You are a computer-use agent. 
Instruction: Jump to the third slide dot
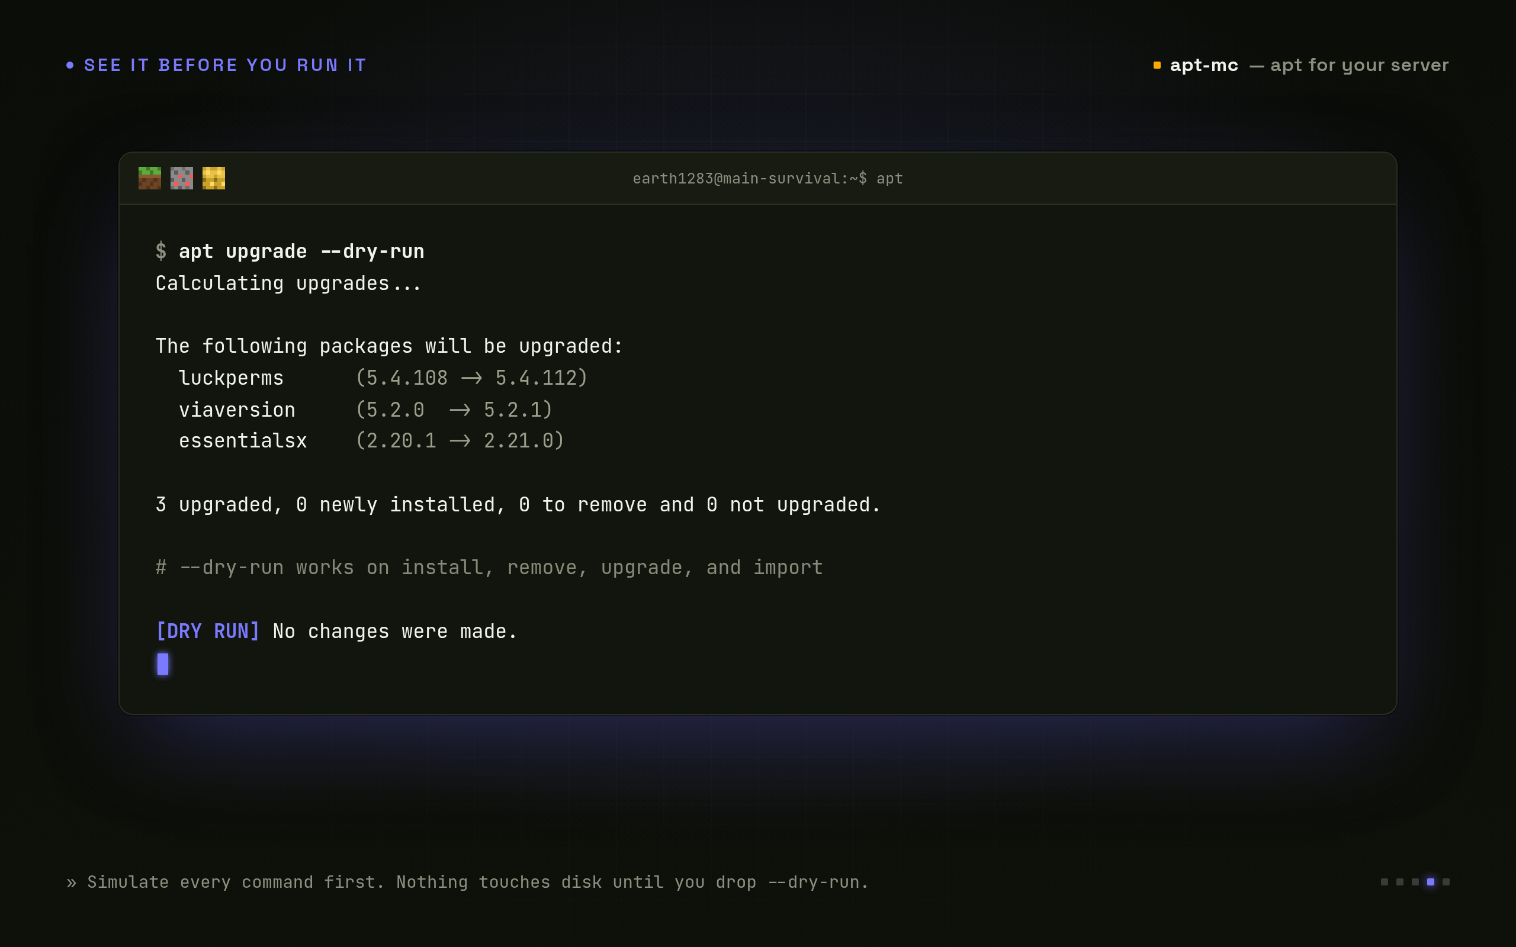click(x=1415, y=882)
